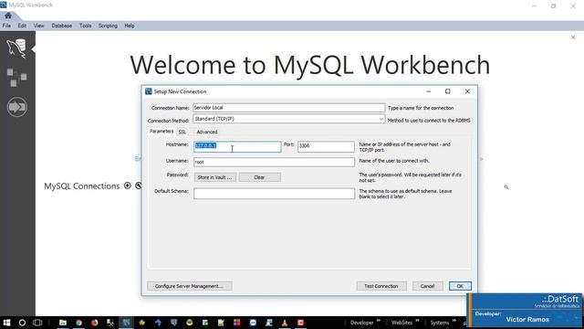The height and width of the screenshot is (329, 584).
Task: Open the home tab icon
Action: coord(8,16)
